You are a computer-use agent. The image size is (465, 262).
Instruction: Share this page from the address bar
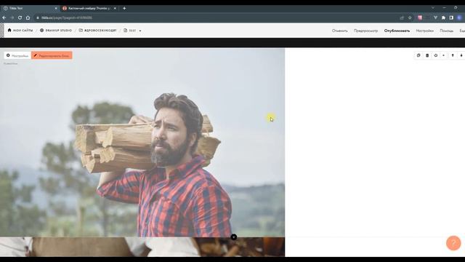(402, 17)
